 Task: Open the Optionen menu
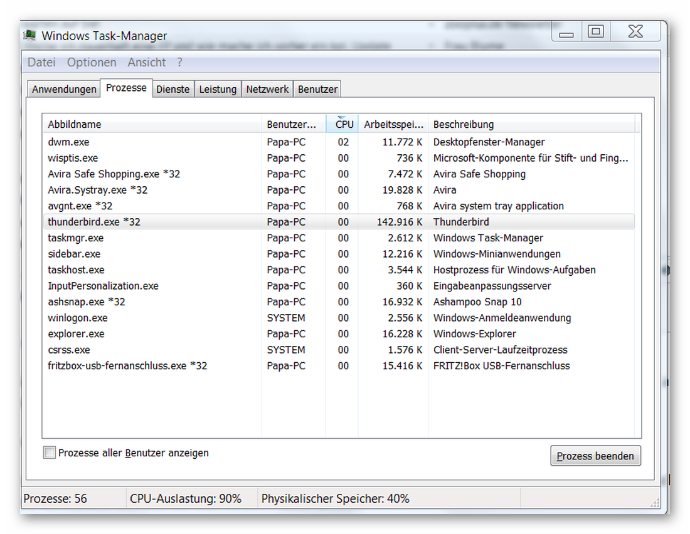click(92, 63)
